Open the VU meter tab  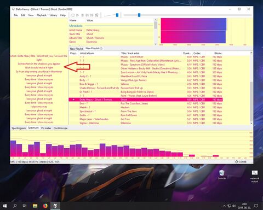pos(46,128)
